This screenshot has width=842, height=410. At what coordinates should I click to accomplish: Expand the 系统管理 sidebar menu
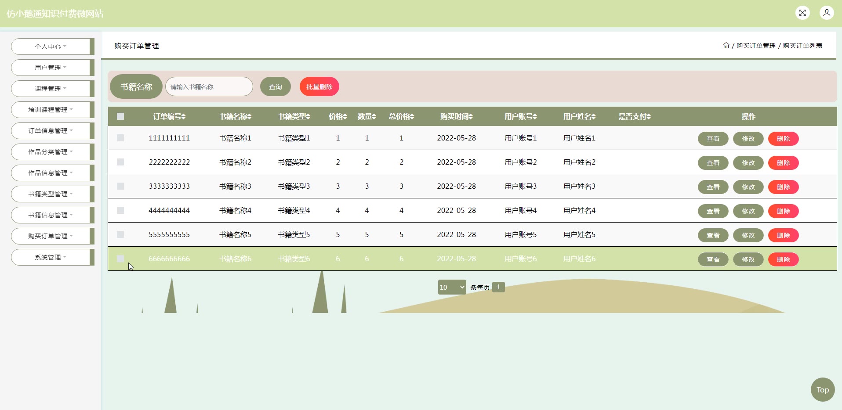51,257
